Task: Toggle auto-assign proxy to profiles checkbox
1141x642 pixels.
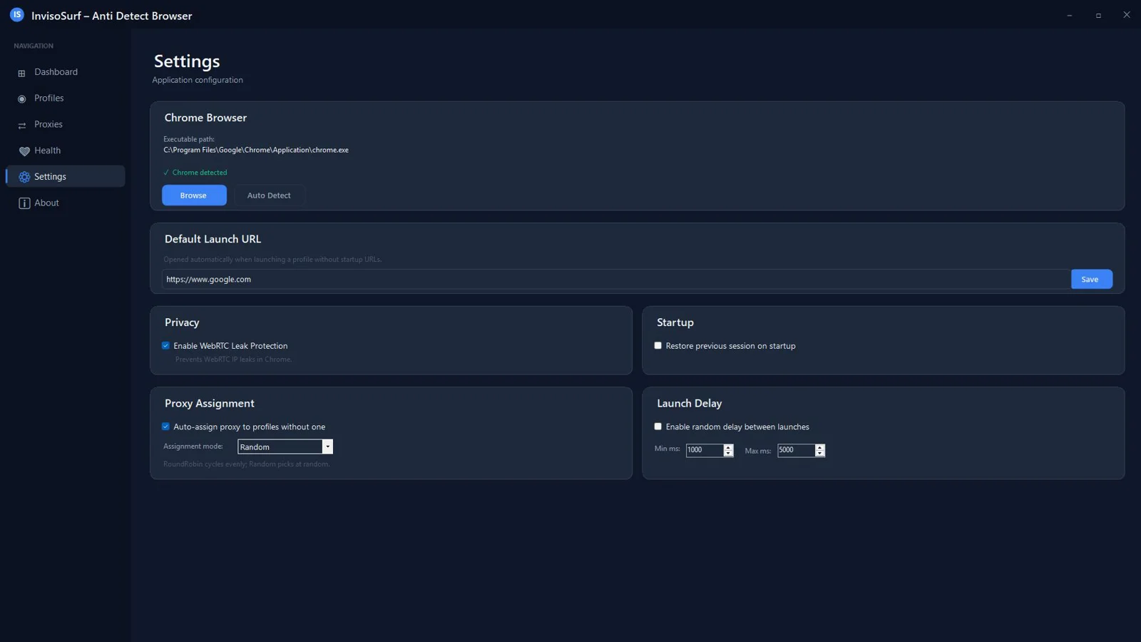Action: [x=166, y=427]
